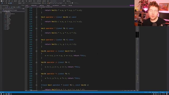Switch to the scene.cpp editor tab
Viewport: 169px width, 95px height.
(x=63, y=5)
